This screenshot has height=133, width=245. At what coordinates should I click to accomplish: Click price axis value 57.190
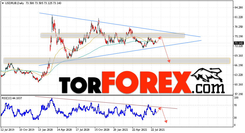(x=239, y=94)
